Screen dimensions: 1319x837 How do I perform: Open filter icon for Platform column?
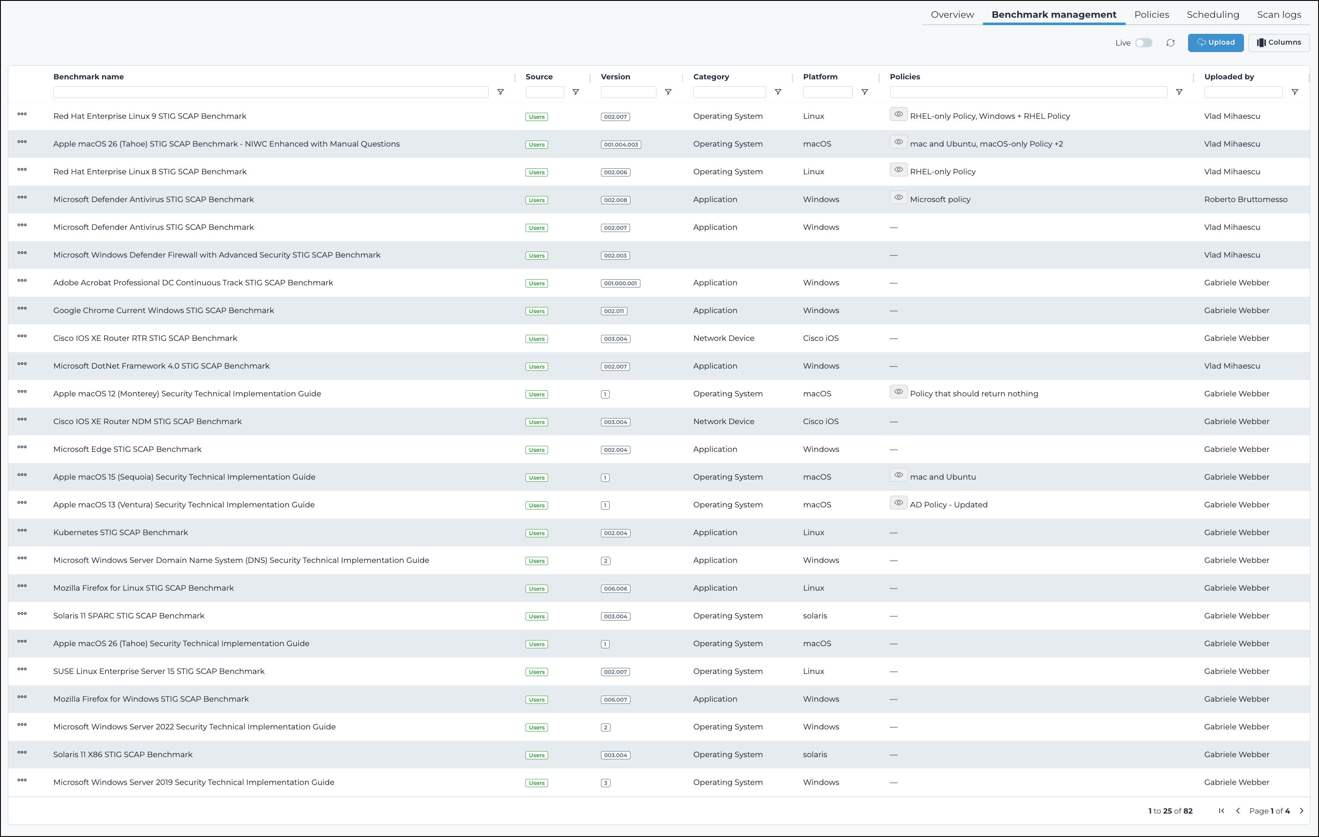864,92
